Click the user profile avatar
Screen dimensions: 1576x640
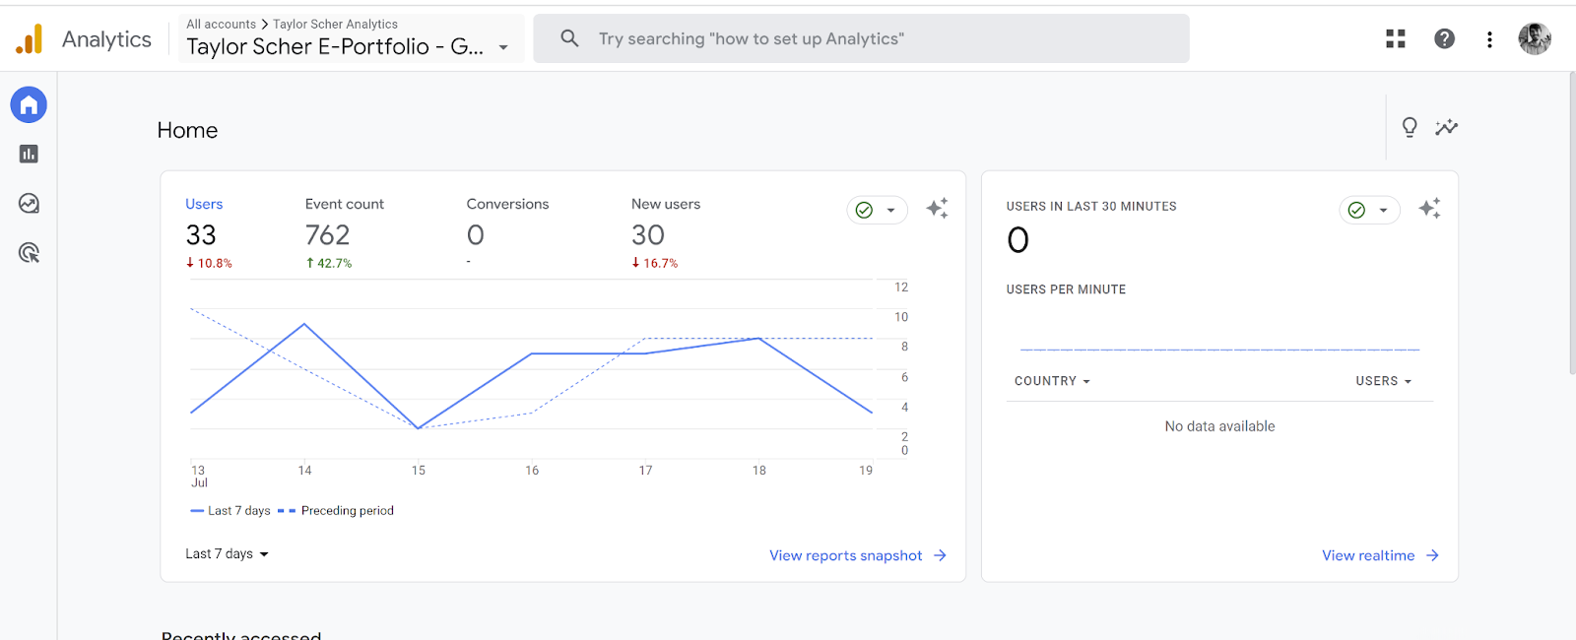tap(1535, 38)
